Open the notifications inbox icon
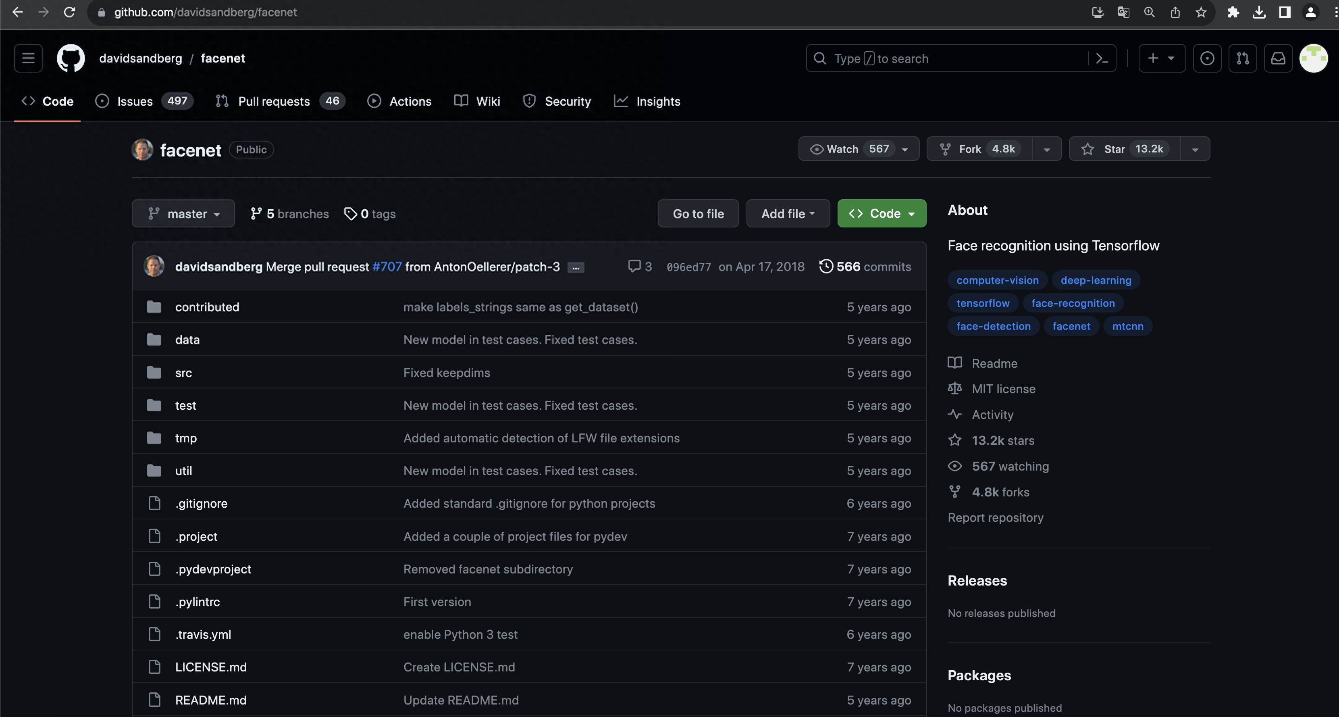1339x717 pixels. tap(1278, 58)
